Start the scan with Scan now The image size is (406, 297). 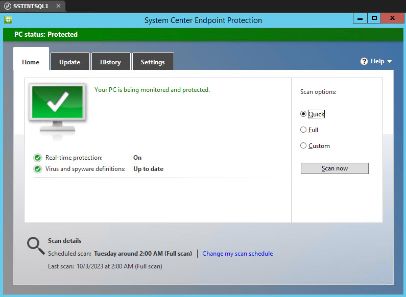(x=335, y=168)
